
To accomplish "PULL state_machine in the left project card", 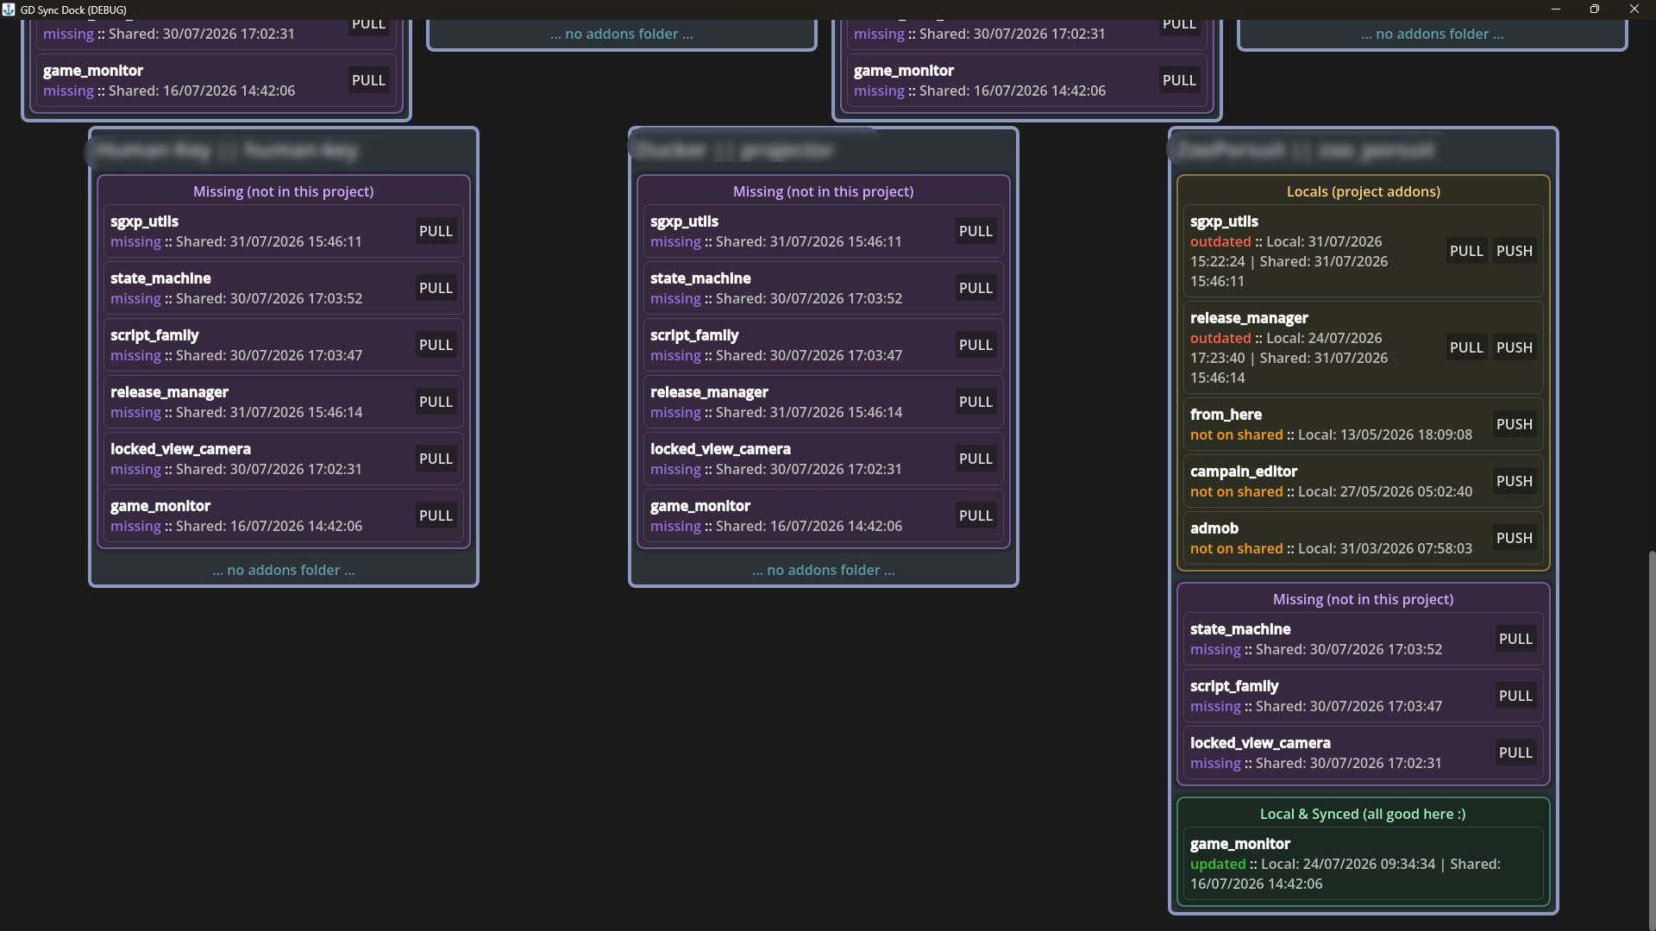I will (436, 288).
